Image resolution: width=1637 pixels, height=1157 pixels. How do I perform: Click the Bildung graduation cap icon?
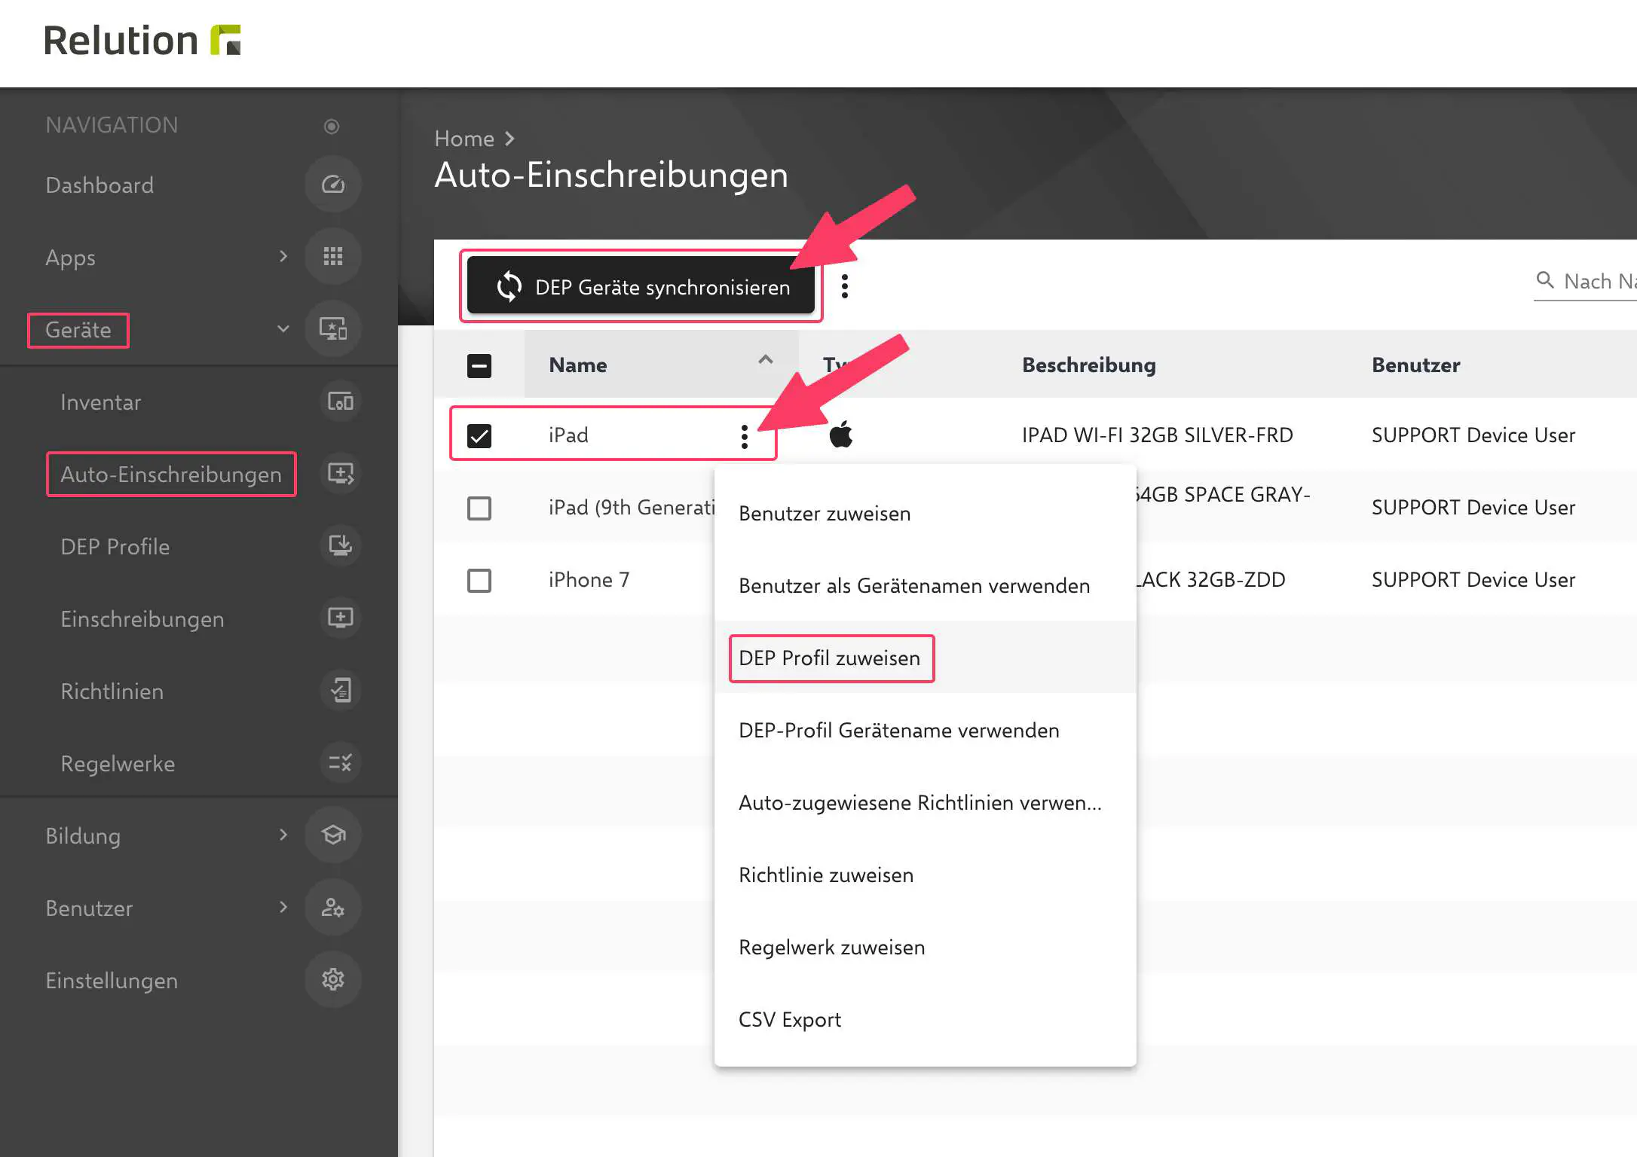[x=333, y=835]
